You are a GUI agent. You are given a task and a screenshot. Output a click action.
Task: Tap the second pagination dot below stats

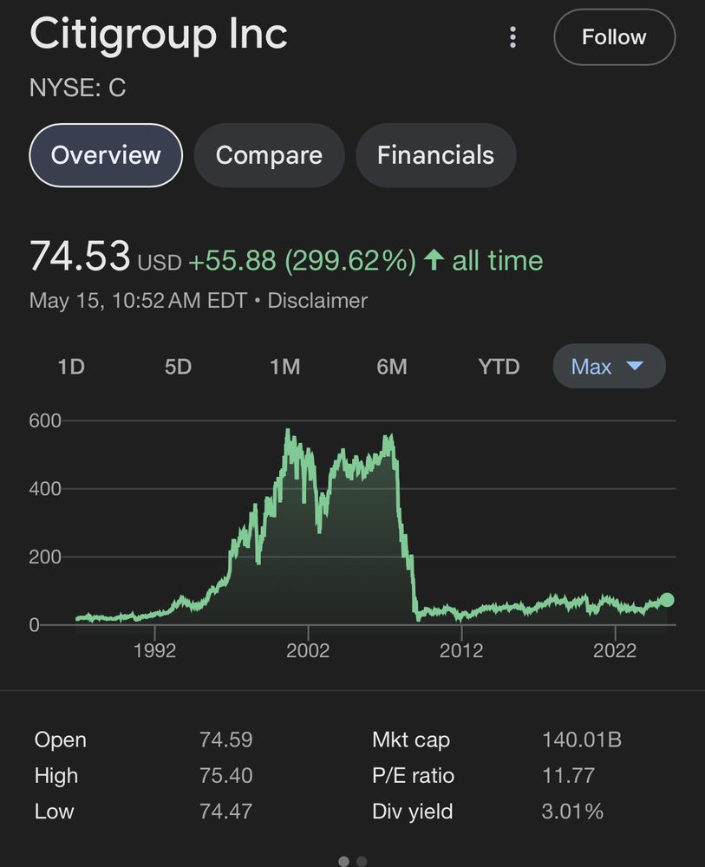[362, 861]
